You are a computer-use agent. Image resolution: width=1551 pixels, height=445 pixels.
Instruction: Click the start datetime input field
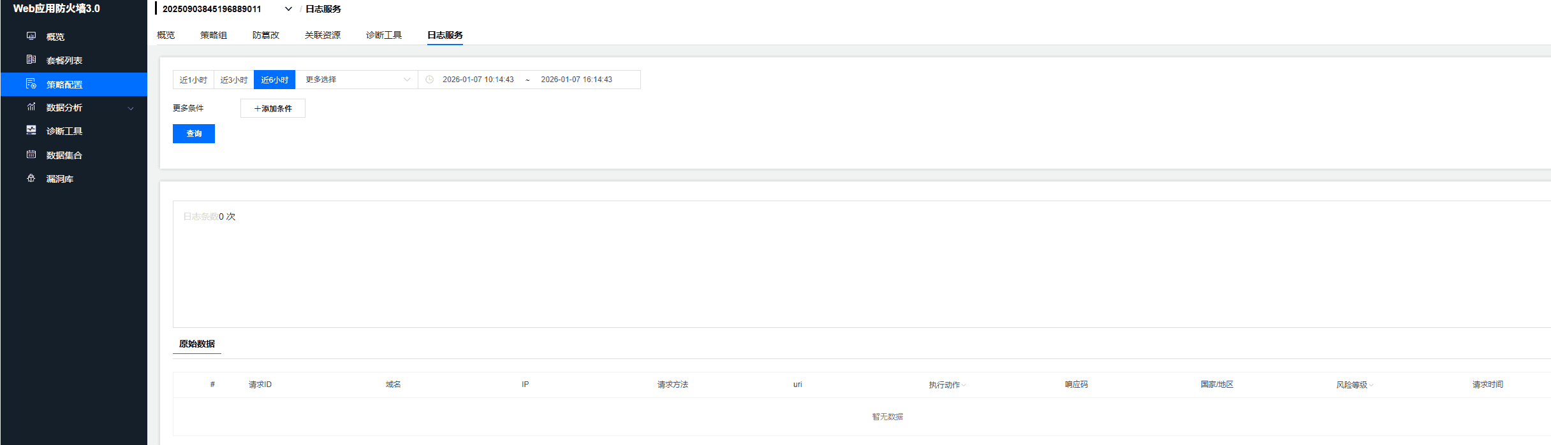pyautogui.click(x=478, y=80)
